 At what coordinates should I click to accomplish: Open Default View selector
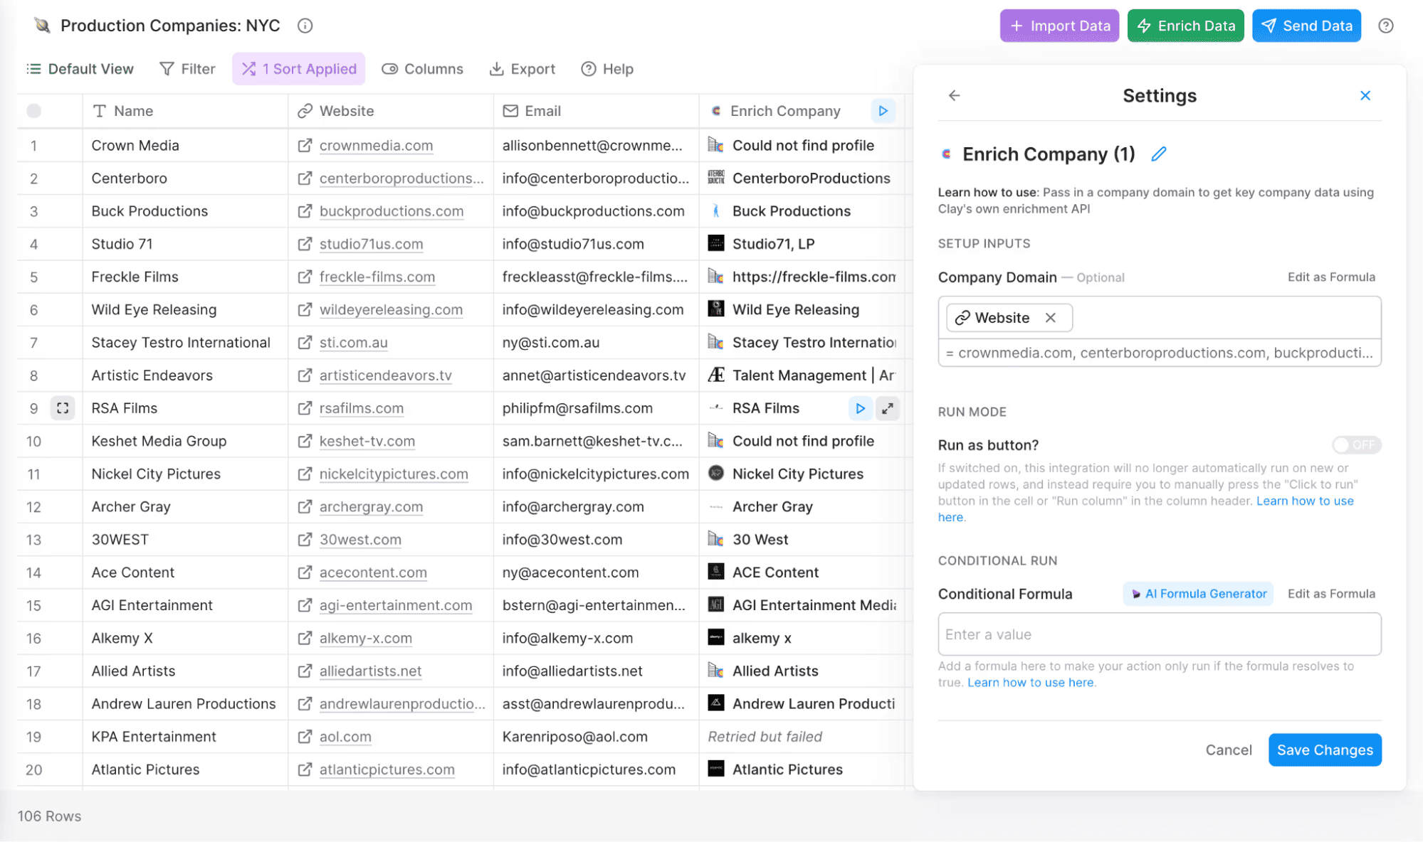[80, 69]
